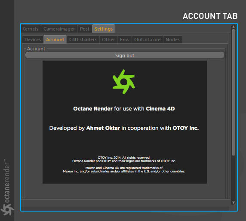Screen dimensions: 246x221
Task: Open the CameraImager tab
Action: point(59,29)
